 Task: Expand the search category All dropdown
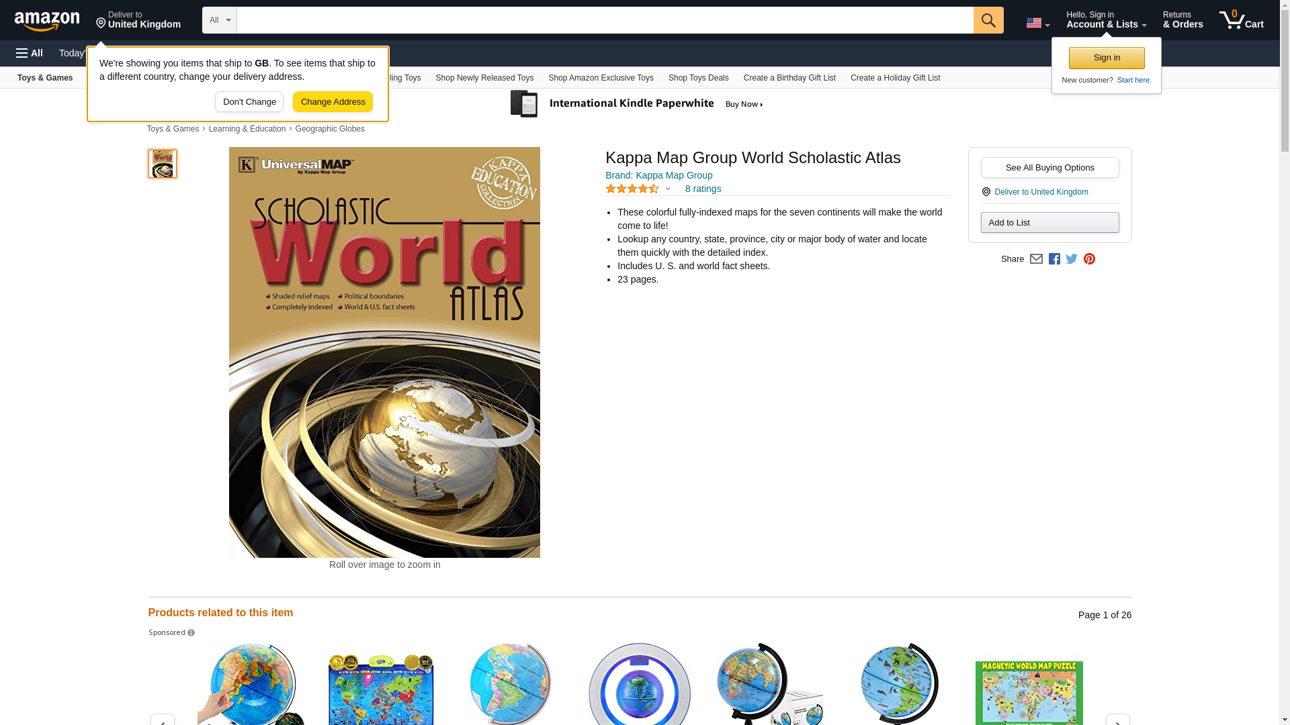click(x=220, y=20)
